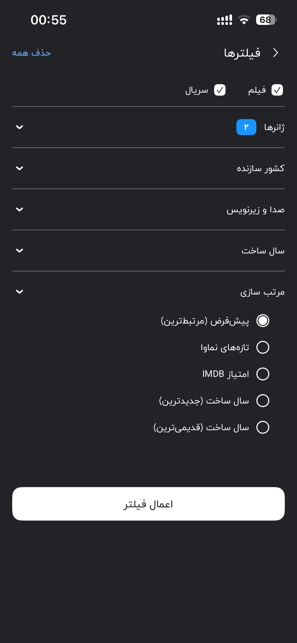
Task: Expand the سال ساخت filter chevron
Action: tap(20, 250)
